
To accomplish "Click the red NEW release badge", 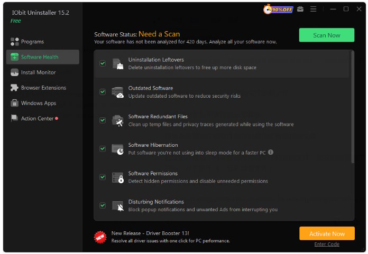I will (x=100, y=237).
